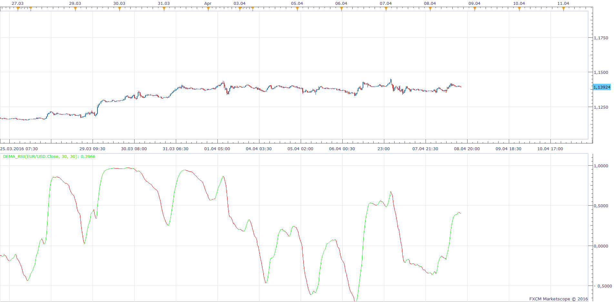Click the 0,0000 indicator axis value
The width and height of the screenshot is (614, 302).
point(601,246)
